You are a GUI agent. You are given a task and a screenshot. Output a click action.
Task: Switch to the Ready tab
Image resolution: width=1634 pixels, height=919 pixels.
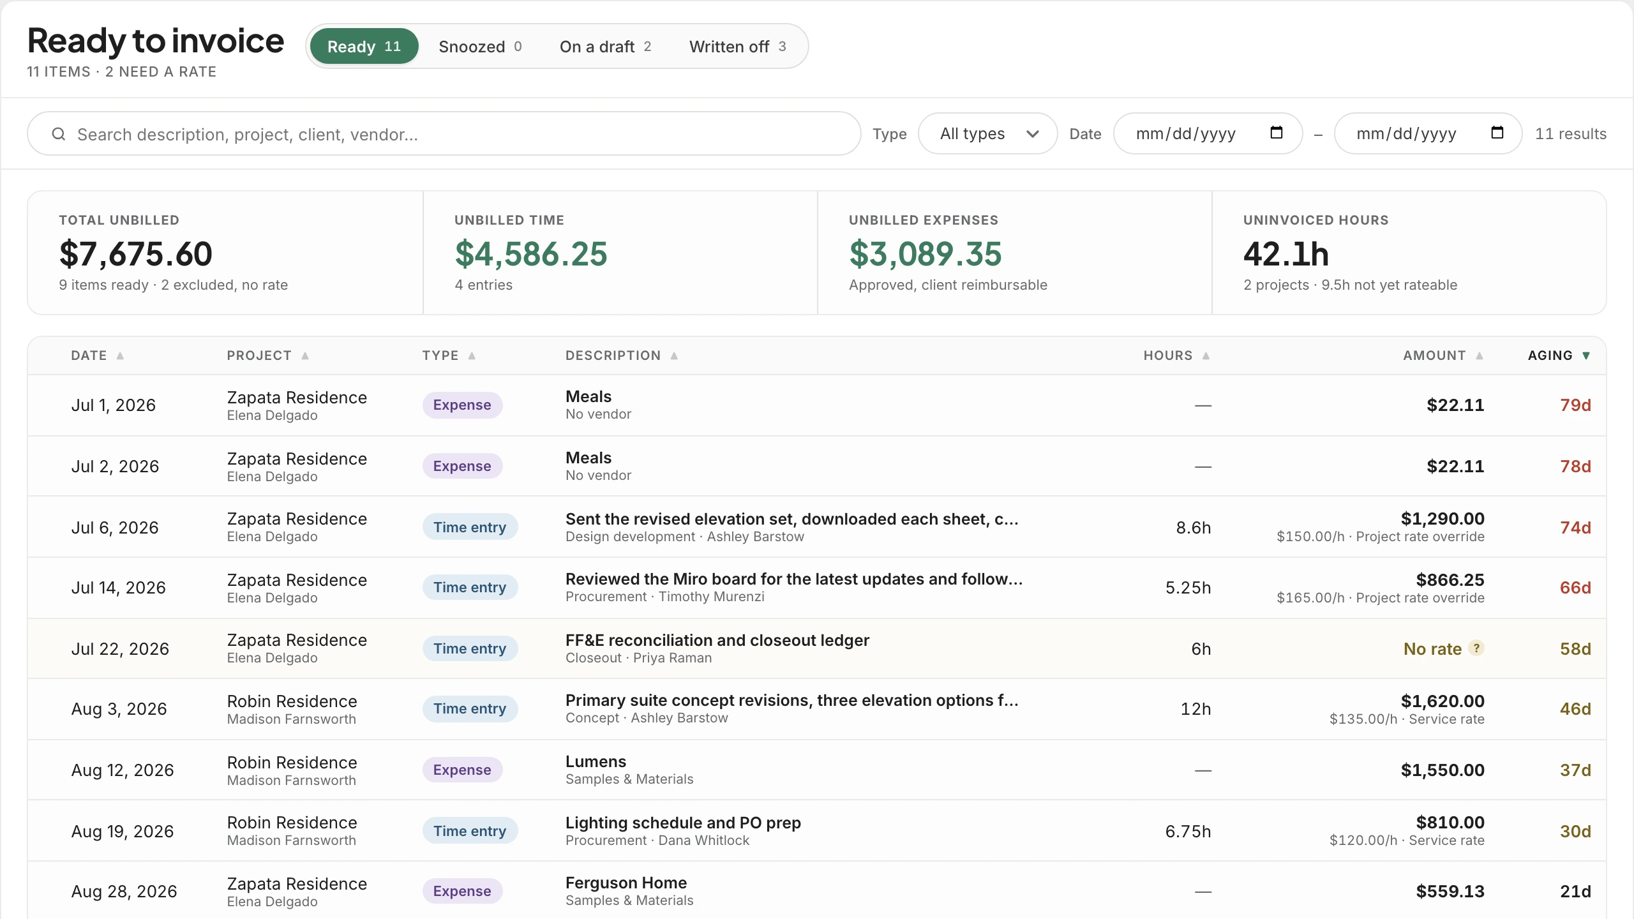point(364,47)
